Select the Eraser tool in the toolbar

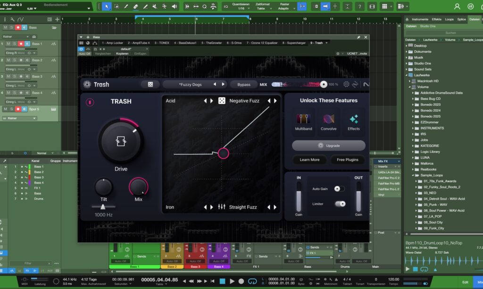[136, 7]
